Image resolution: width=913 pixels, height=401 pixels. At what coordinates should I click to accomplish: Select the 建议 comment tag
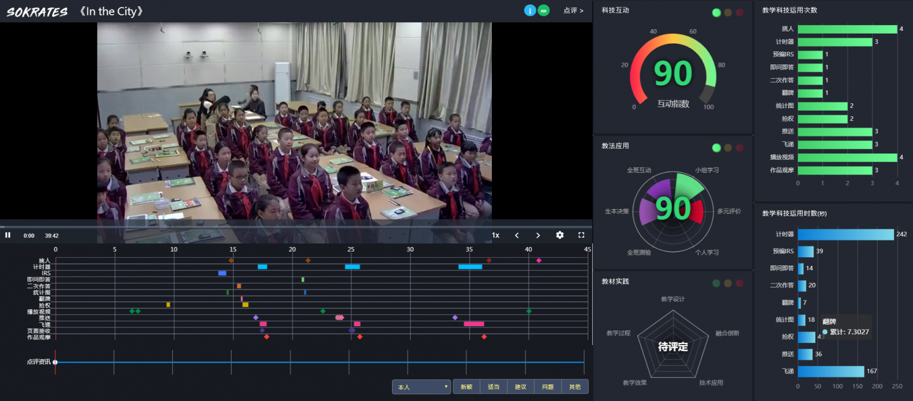click(x=520, y=387)
